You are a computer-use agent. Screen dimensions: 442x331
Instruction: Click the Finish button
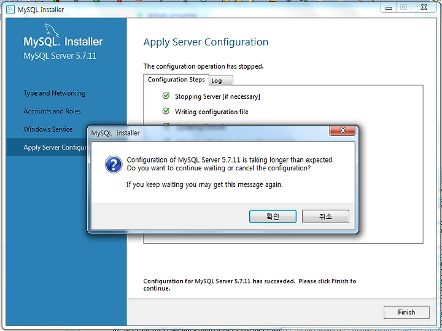coord(406,312)
